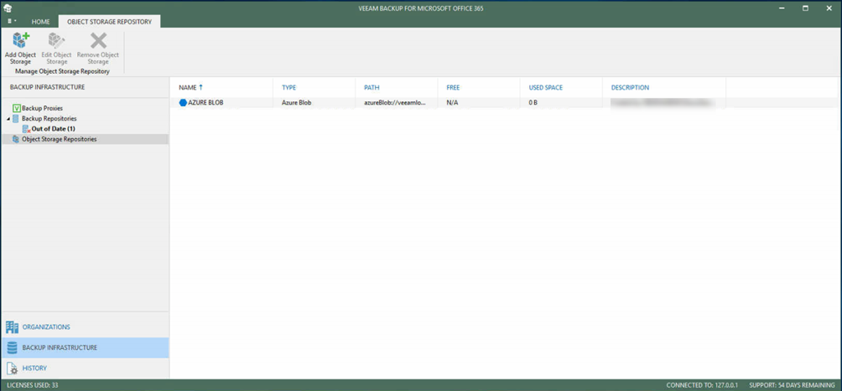Click the Azure Blob hexagon icon

pyautogui.click(x=183, y=102)
